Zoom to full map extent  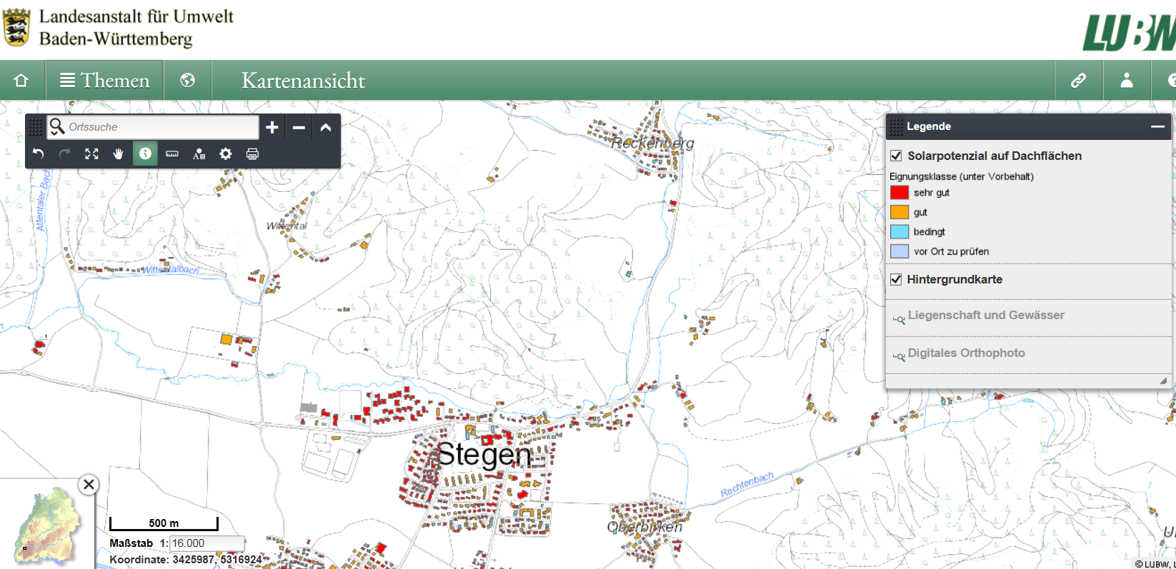click(x=91, y=153)
